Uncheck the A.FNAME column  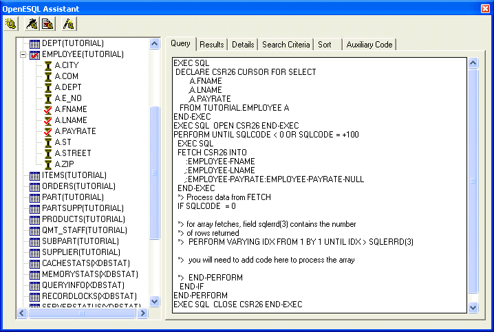(48, 109)
